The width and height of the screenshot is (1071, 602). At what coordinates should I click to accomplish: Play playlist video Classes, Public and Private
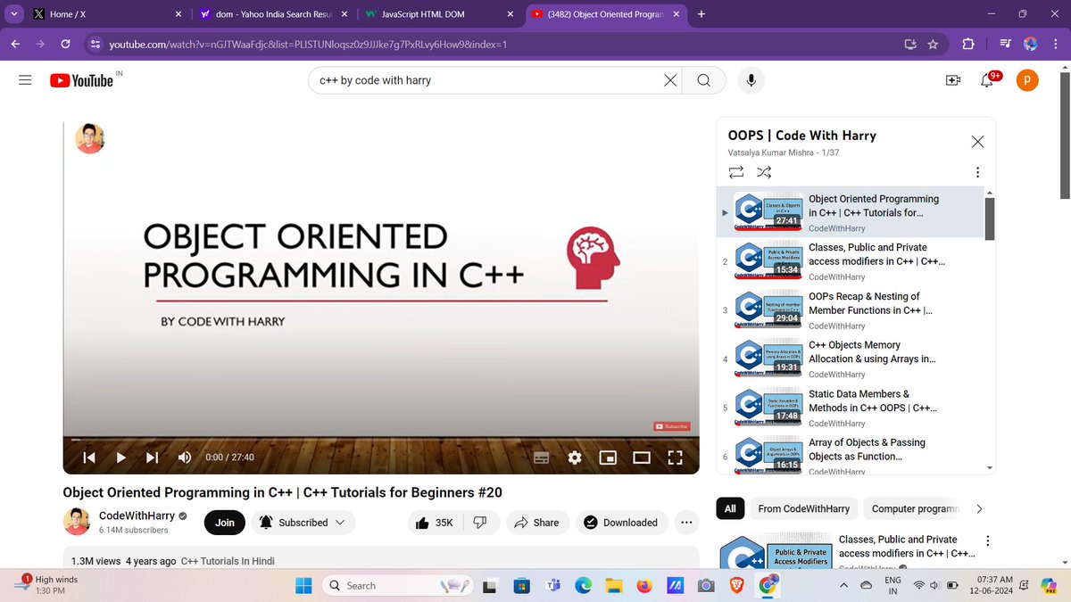(x=851, y=261)
